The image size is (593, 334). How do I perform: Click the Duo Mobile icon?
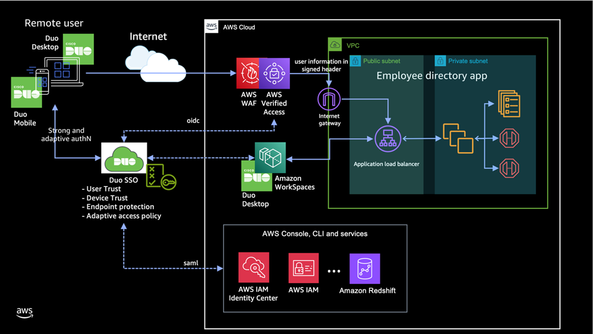[x=26, y=92]
